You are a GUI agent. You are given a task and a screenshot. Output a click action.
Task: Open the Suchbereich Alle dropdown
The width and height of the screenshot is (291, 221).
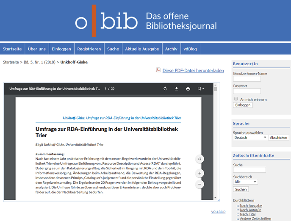pos(245,182)
